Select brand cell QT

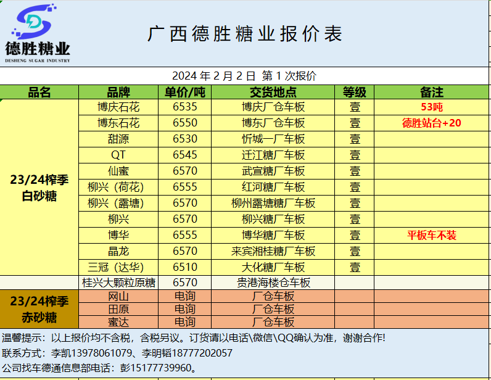[118, 155]
